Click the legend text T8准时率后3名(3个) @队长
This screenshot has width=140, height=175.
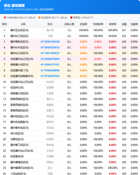click(21, 17)
